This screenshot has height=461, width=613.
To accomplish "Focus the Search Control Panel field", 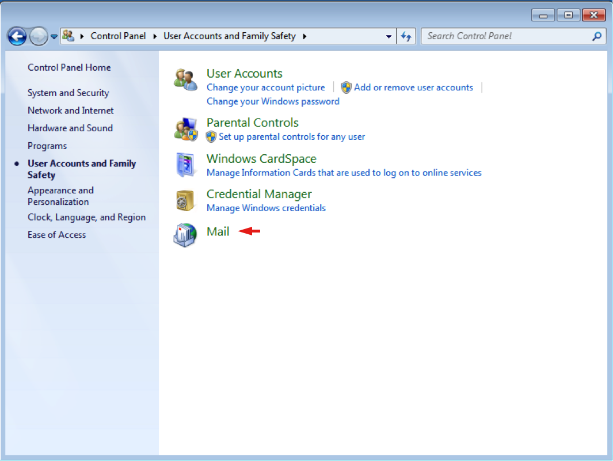I will 507,36.
